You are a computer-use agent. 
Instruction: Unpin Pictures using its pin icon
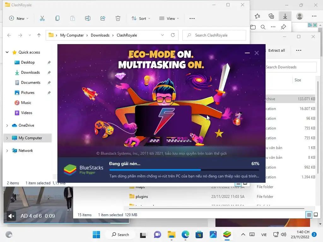coord(49,93)
